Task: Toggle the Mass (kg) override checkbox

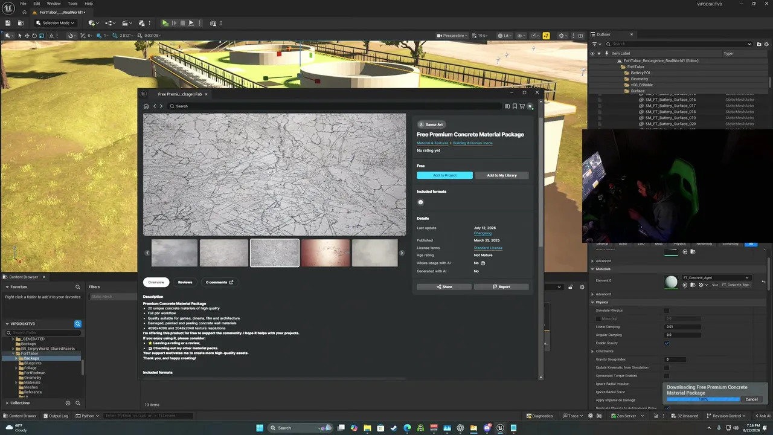Action: (x=598, y=318)
